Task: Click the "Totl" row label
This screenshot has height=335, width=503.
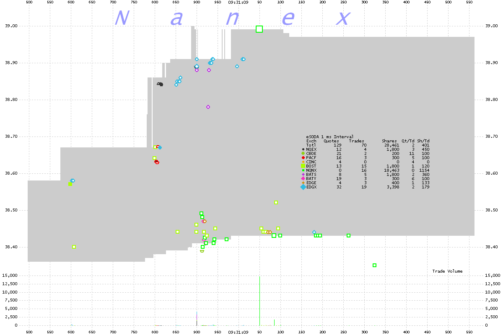Action: click(x=311, y=145)
